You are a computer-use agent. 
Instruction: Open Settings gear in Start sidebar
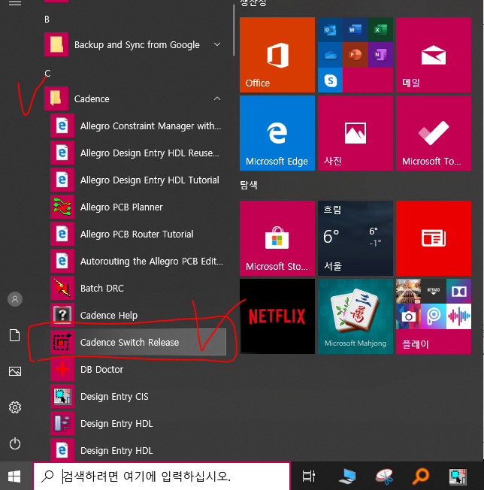pyautogui.click(x=15, y=407)
